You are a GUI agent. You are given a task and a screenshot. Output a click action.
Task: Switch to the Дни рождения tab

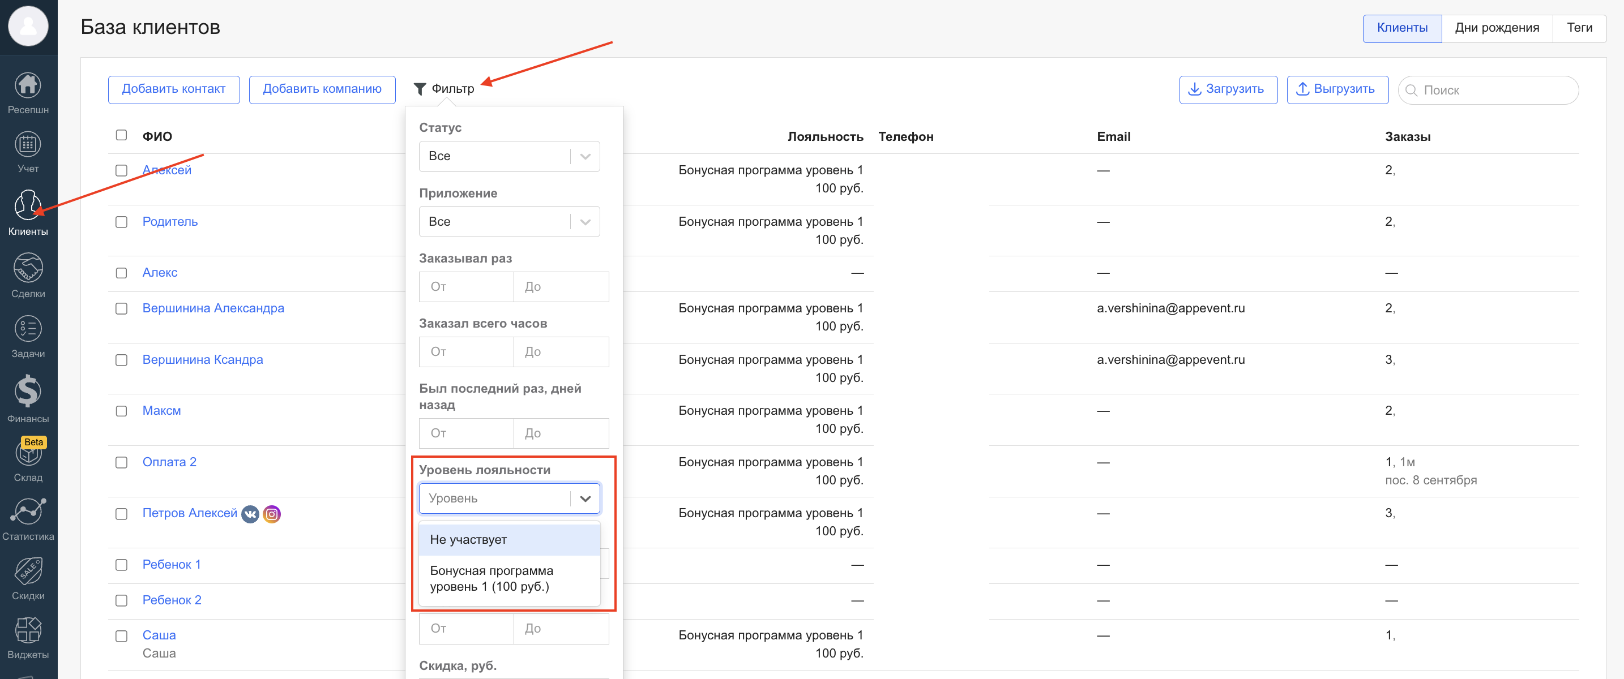click(x=1496, y=28)
